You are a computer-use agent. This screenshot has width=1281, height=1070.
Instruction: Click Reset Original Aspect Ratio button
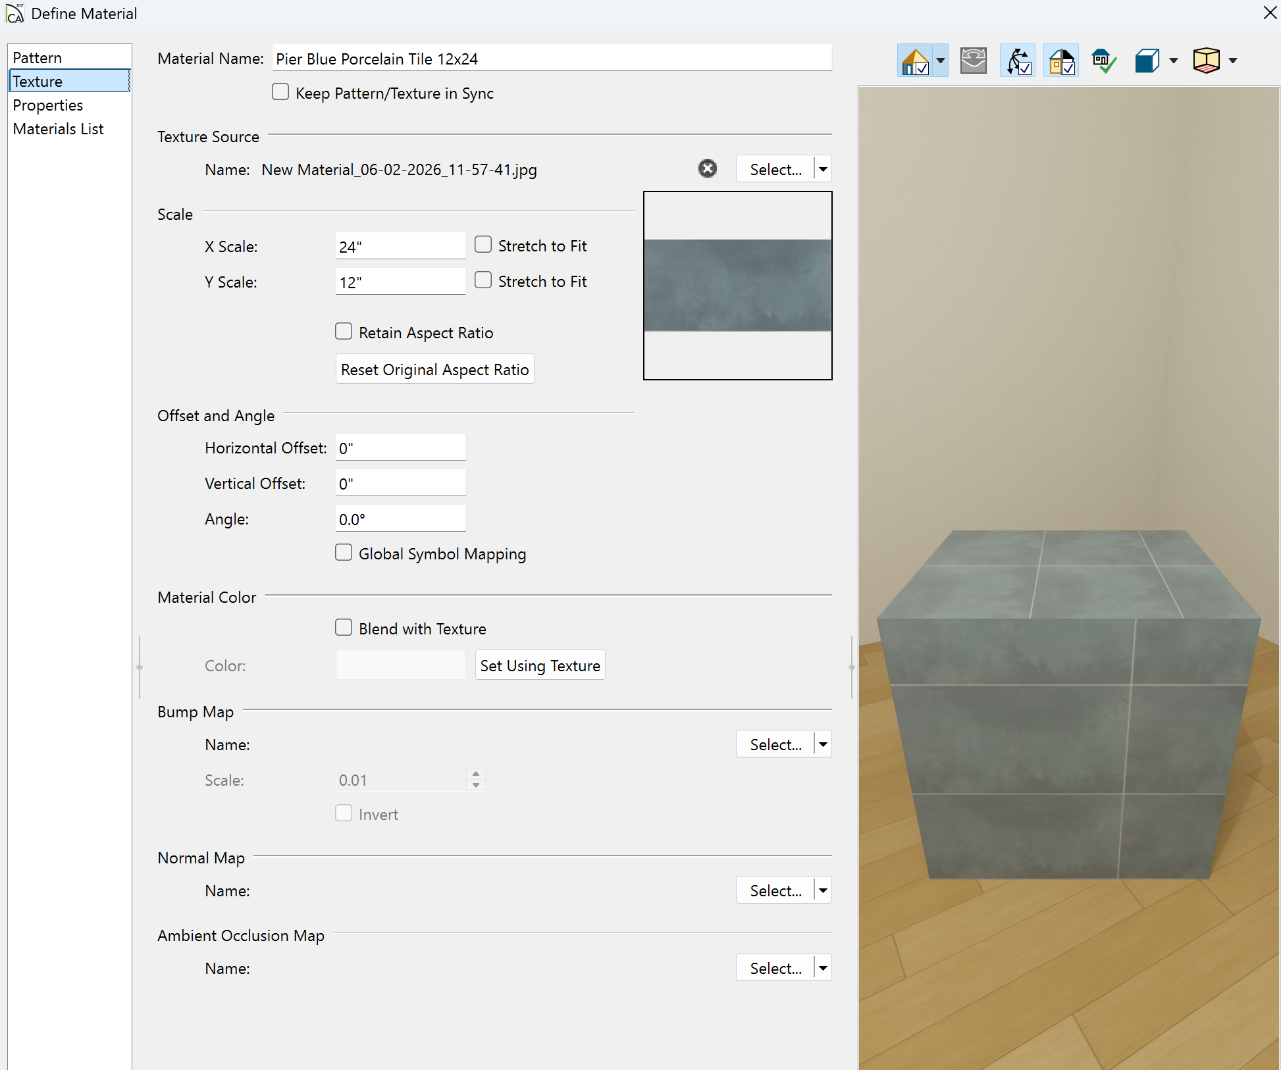point(434,369)
